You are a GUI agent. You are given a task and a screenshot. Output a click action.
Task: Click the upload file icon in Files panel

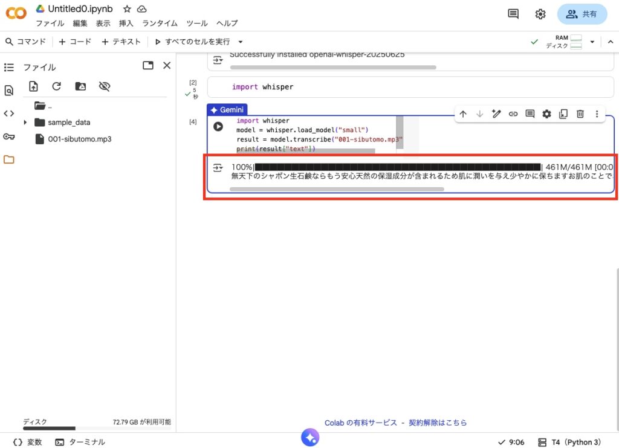click(x=34, y=86)
